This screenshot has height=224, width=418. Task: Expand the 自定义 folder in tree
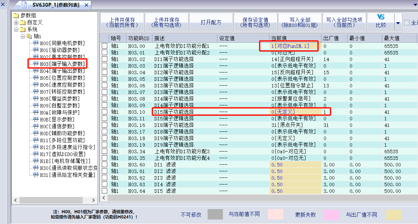tap(16, 23)
